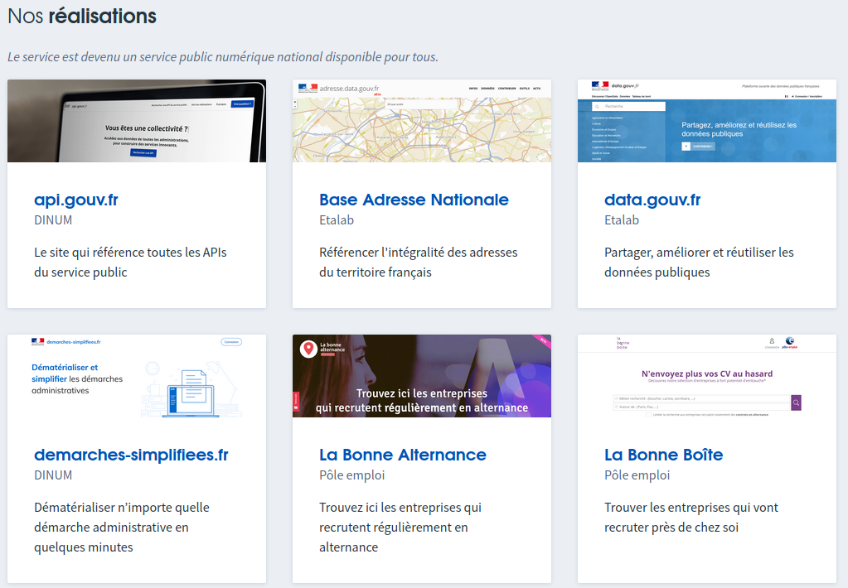848x588 pixels.
Task: Click the Etalab label under data.gouv.fr
Action: coord(622,220)
